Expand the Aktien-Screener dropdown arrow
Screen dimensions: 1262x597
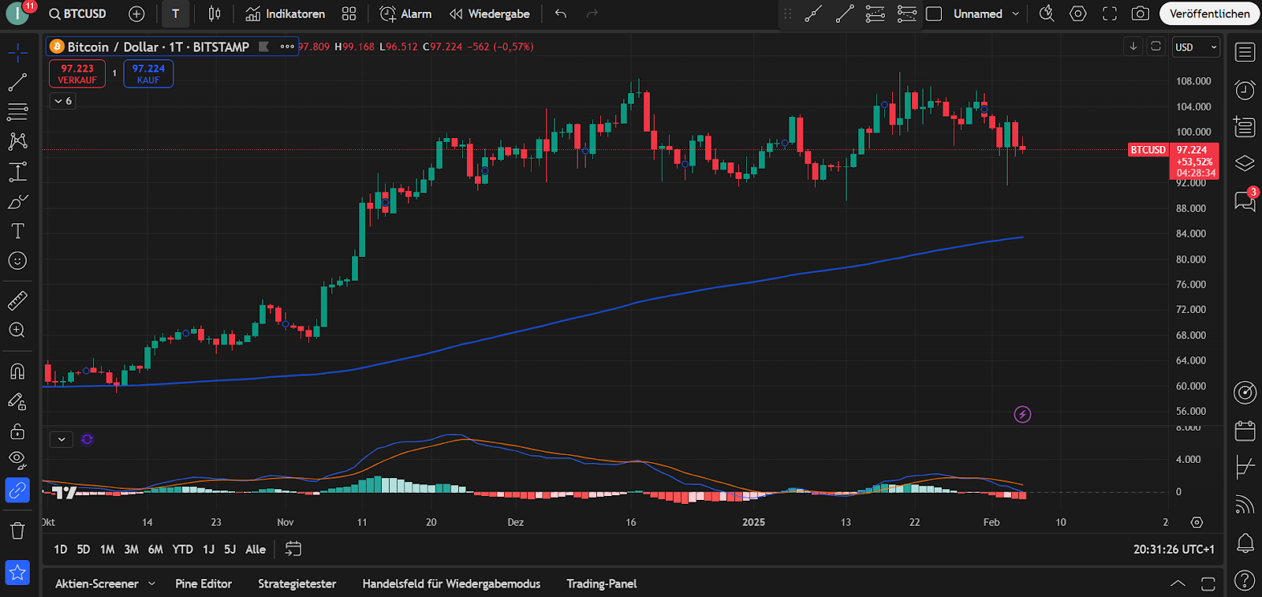[151, 584]
